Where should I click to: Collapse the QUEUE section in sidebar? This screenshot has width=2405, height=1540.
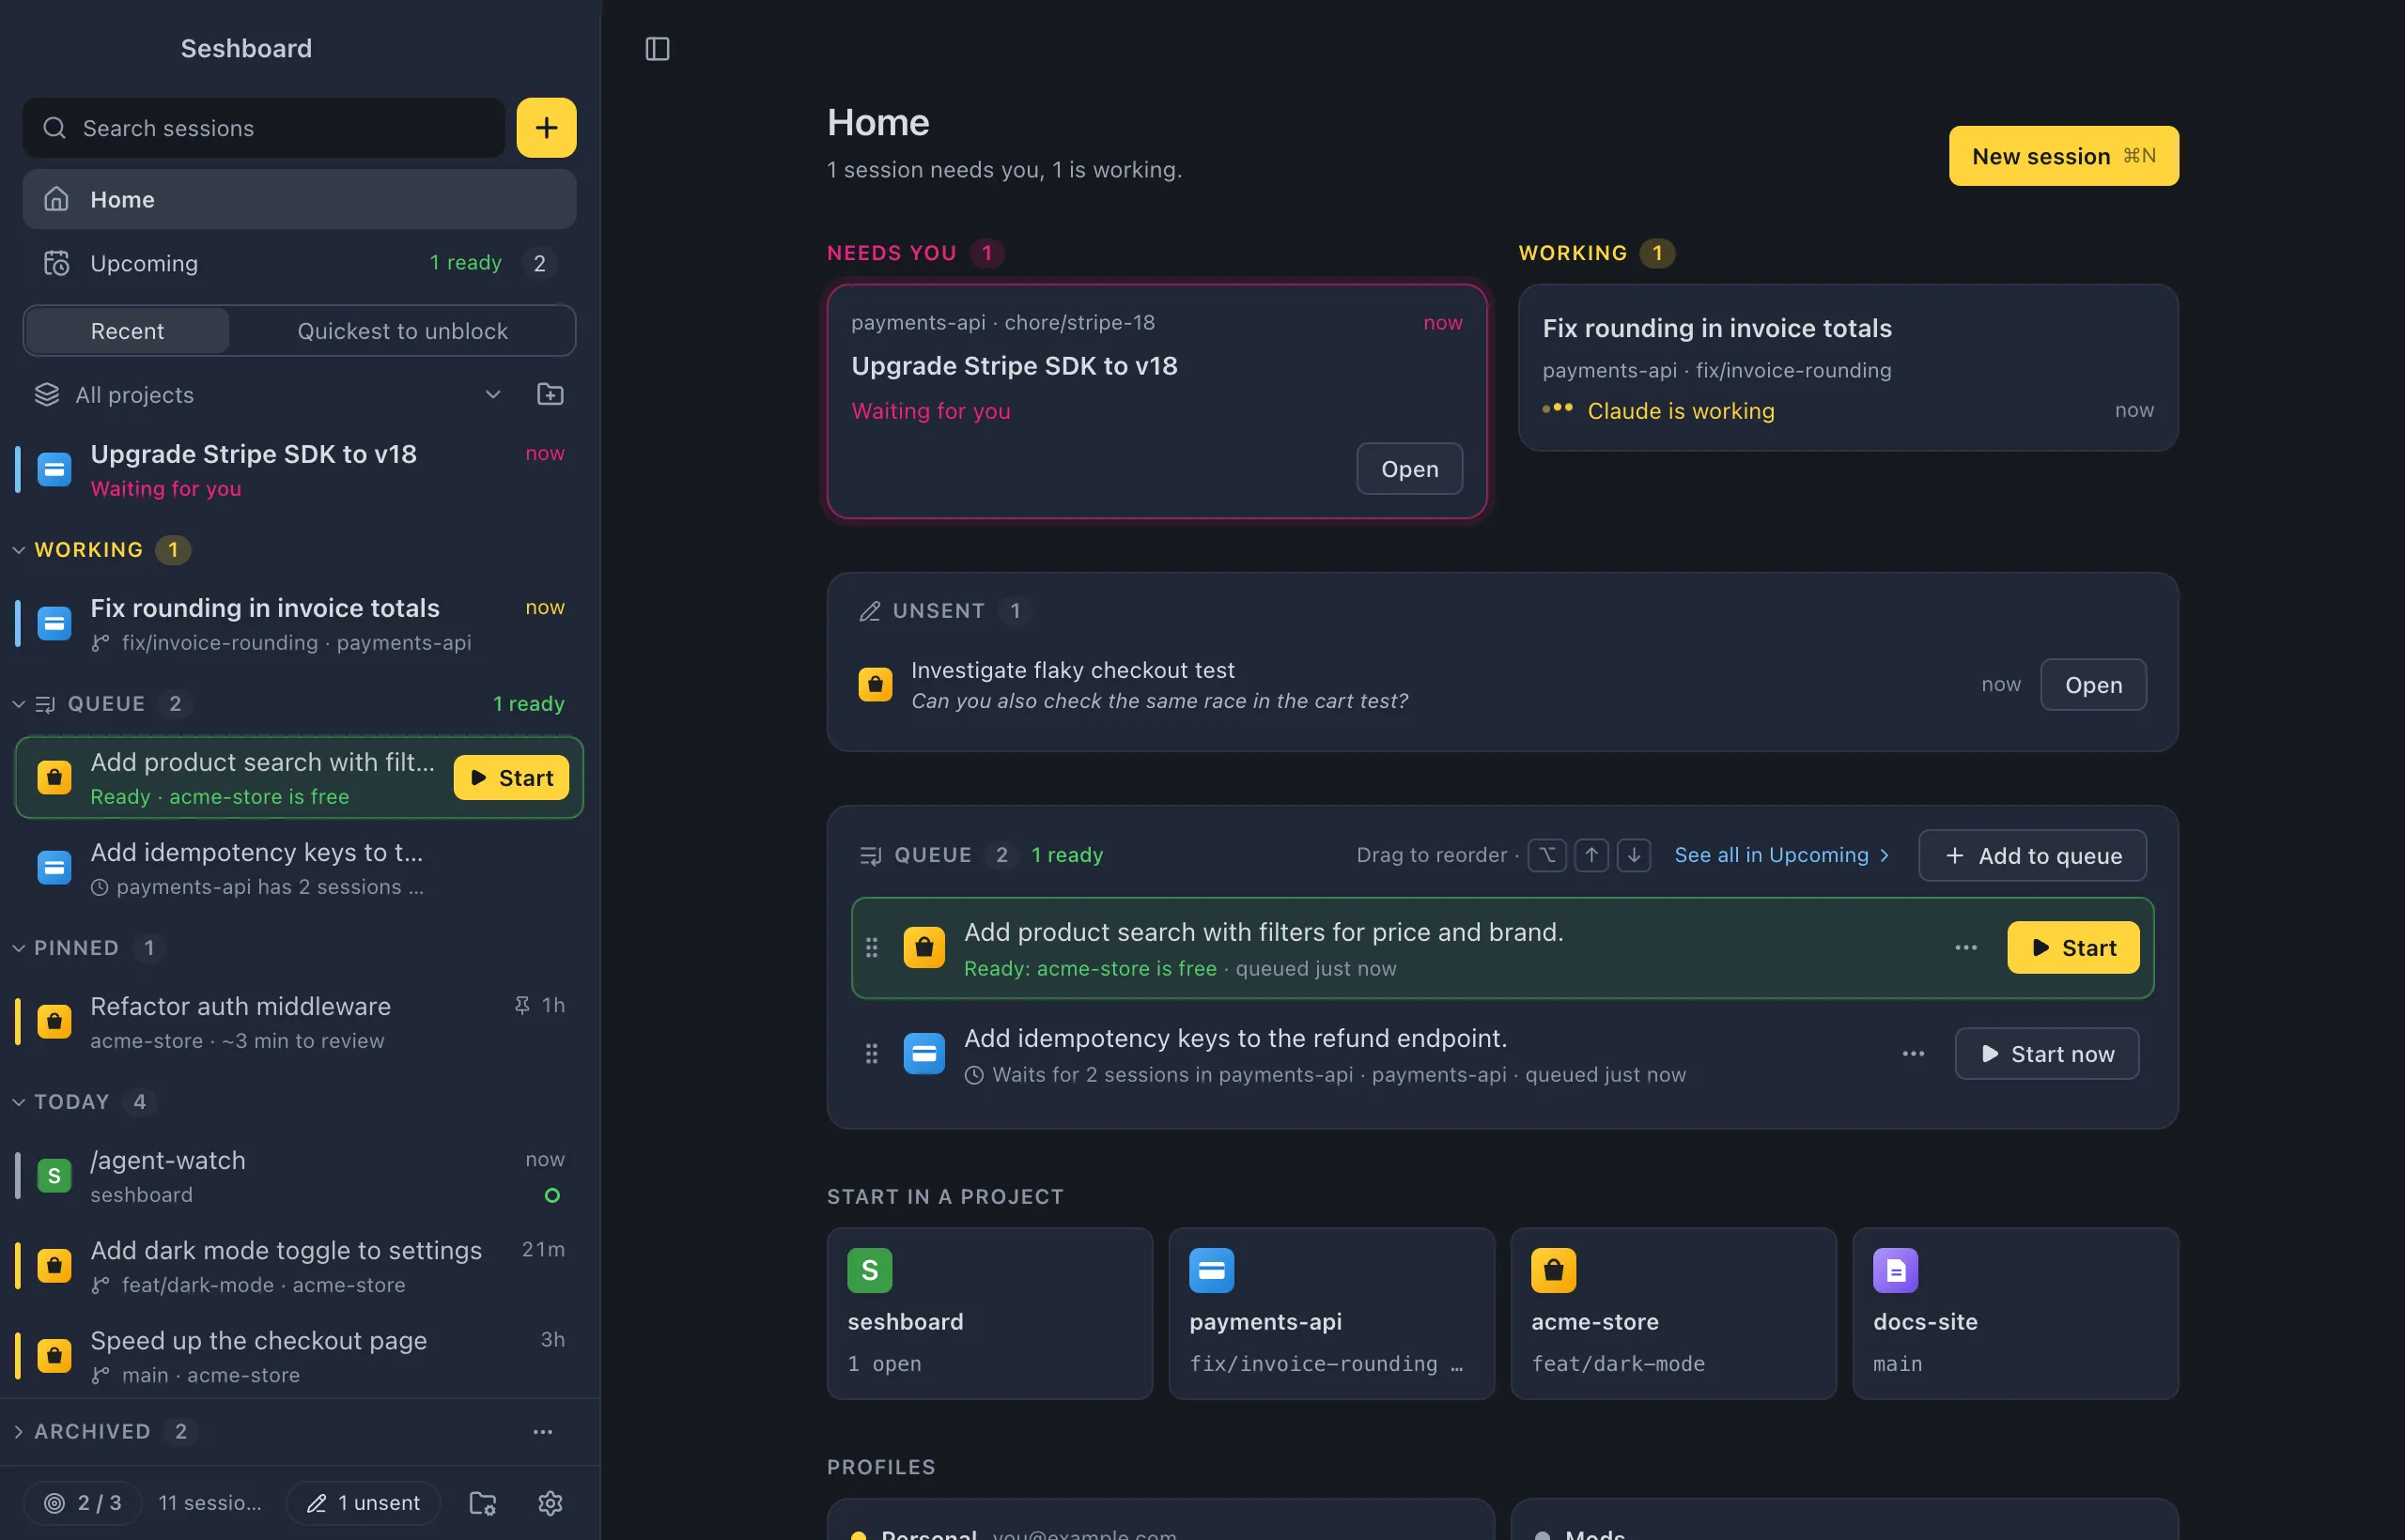[x=19, y=704]
